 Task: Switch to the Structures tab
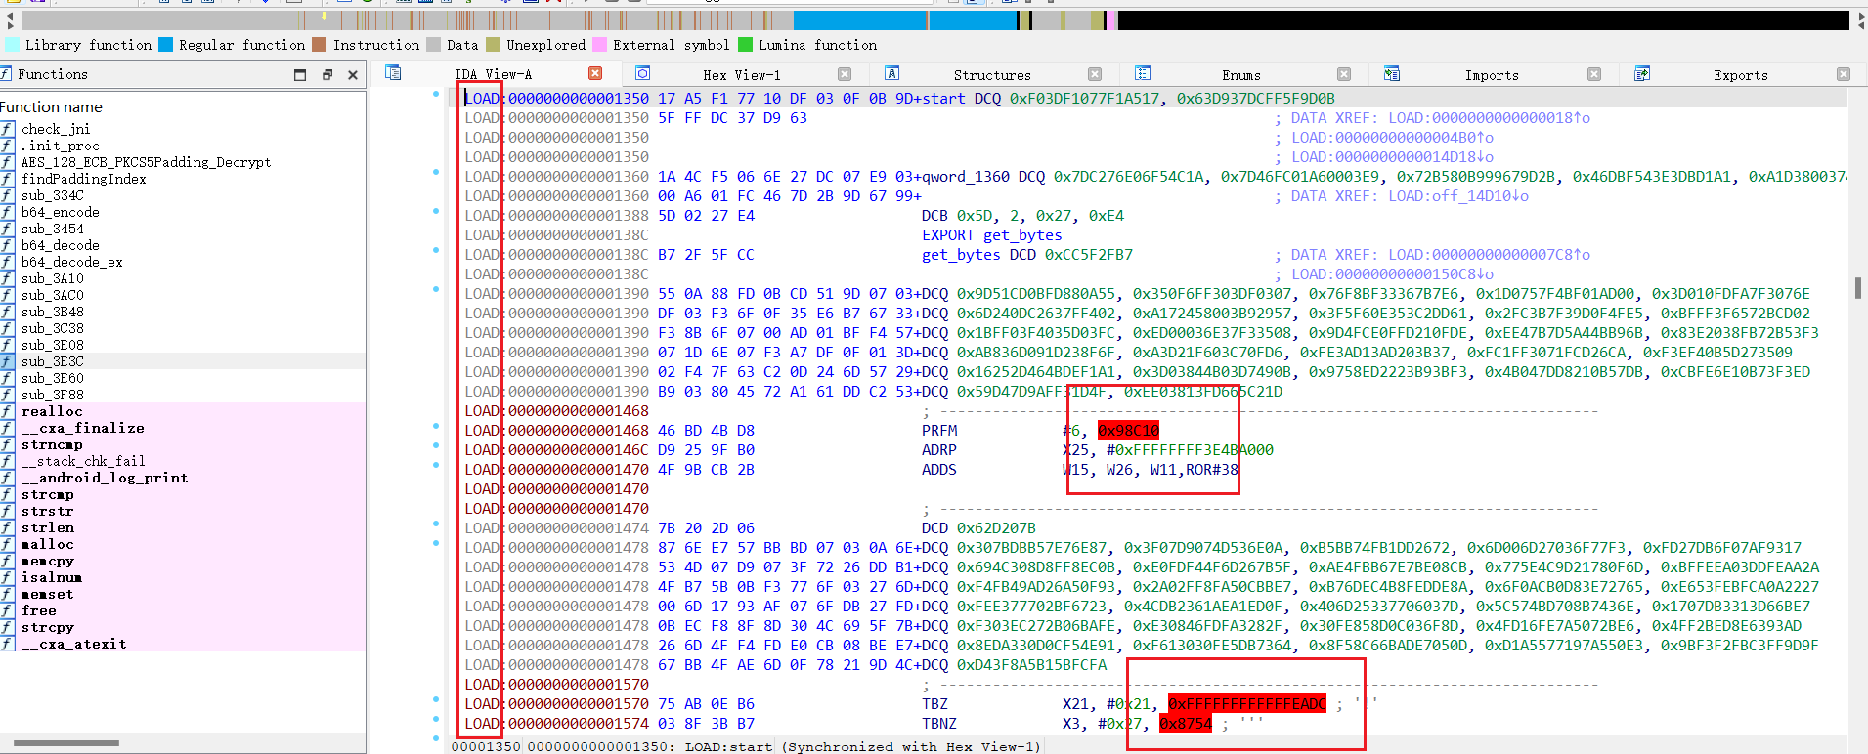(x=992, y=75)
